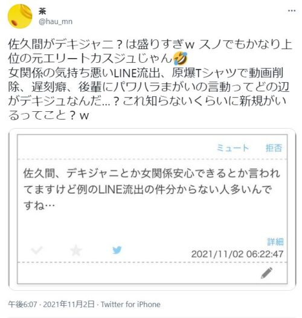The image size is (302, 318).
Task: Click the main tweet text body
Action: (150, 80)
